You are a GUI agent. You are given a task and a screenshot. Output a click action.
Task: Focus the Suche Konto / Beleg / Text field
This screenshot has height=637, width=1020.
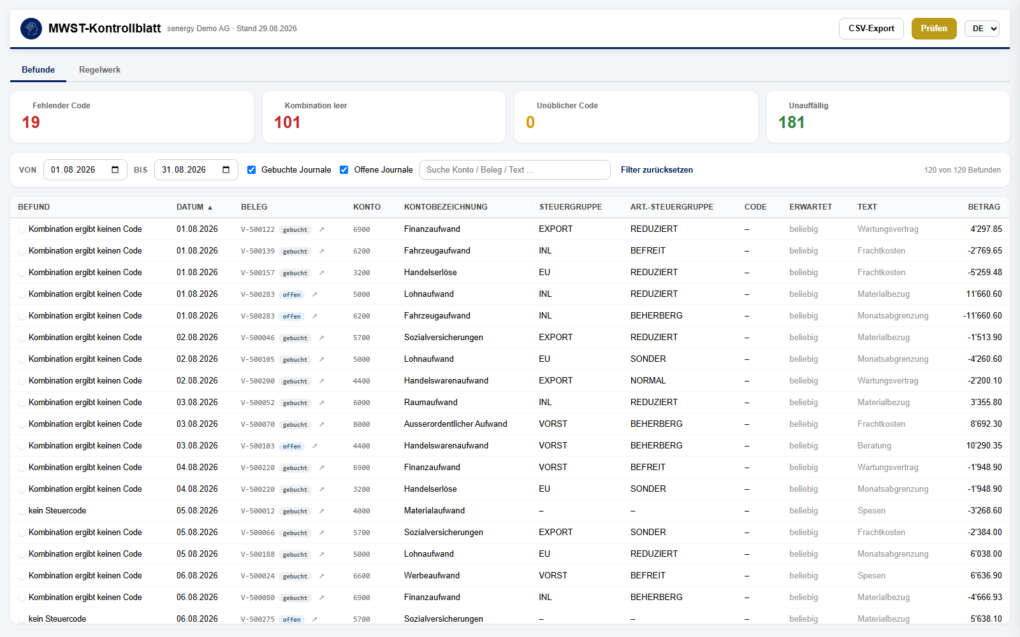click(515, 170)
